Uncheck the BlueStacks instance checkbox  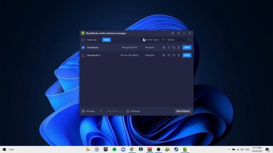83,48
